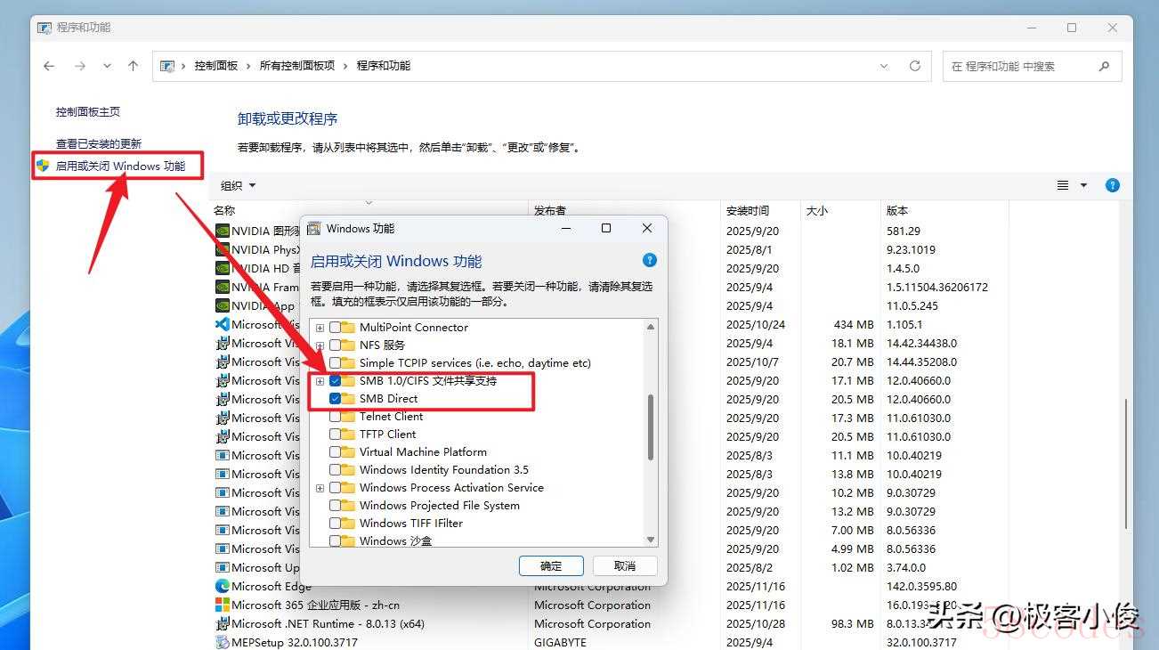Go to 控制面板 in the breadcrumb
This screenshot has height=650, width=1159.
pos(216,66)
